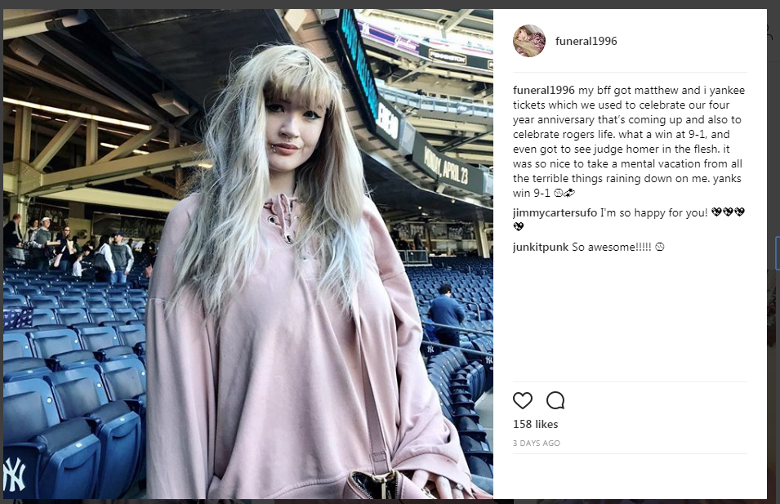Click the caption text about yankee tickets

coord(629,141)
